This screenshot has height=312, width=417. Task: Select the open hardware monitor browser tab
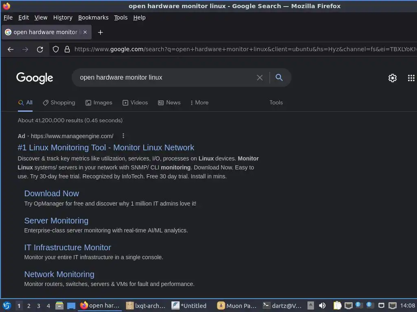[x=46, y=32]
